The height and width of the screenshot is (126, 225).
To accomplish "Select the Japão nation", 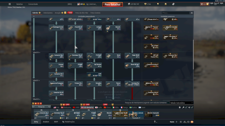I will (x=98, y=108).
